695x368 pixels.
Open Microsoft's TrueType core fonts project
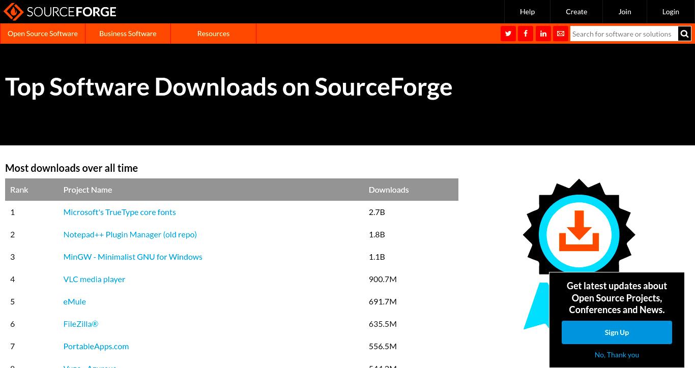[120, 212]
